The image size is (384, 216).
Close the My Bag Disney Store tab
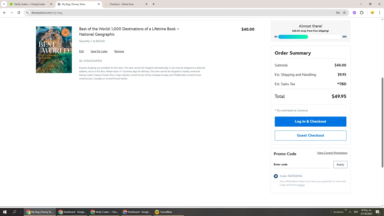(x=99, y=4)
